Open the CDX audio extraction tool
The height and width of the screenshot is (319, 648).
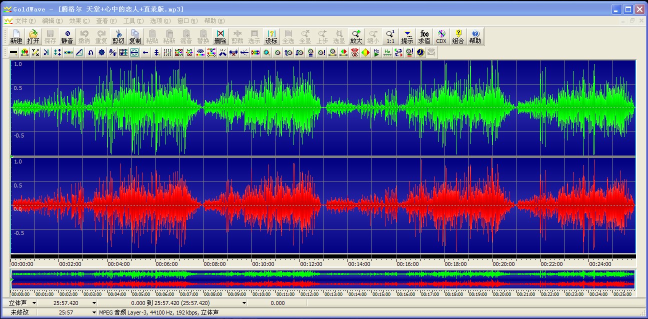click(441, 36)
